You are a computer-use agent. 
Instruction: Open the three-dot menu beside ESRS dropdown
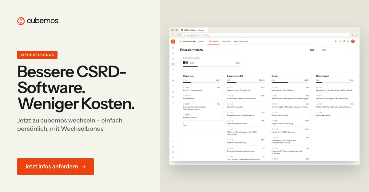[x=354, y=50]
